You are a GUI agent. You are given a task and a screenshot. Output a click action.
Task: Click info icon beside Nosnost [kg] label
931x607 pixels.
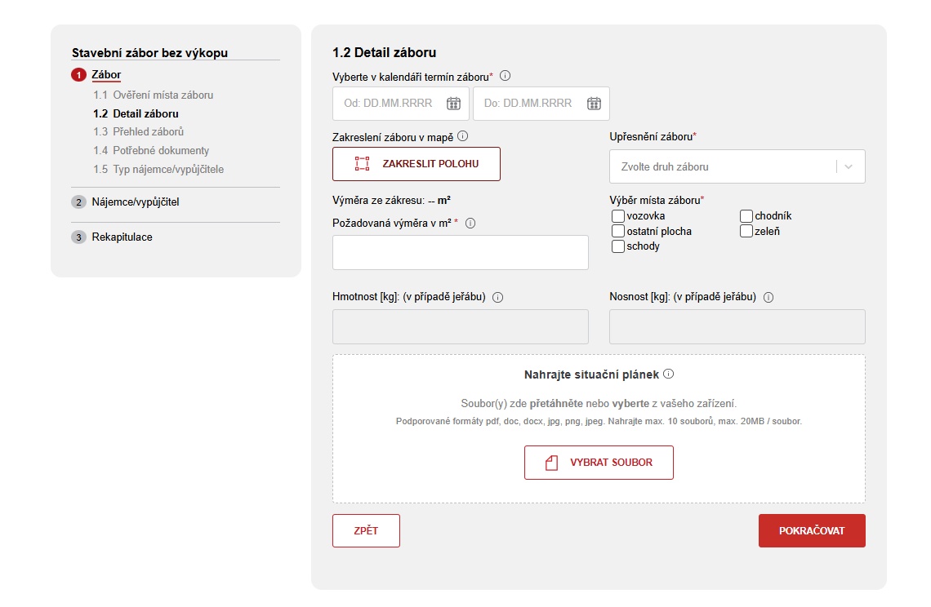click(768, 298)
